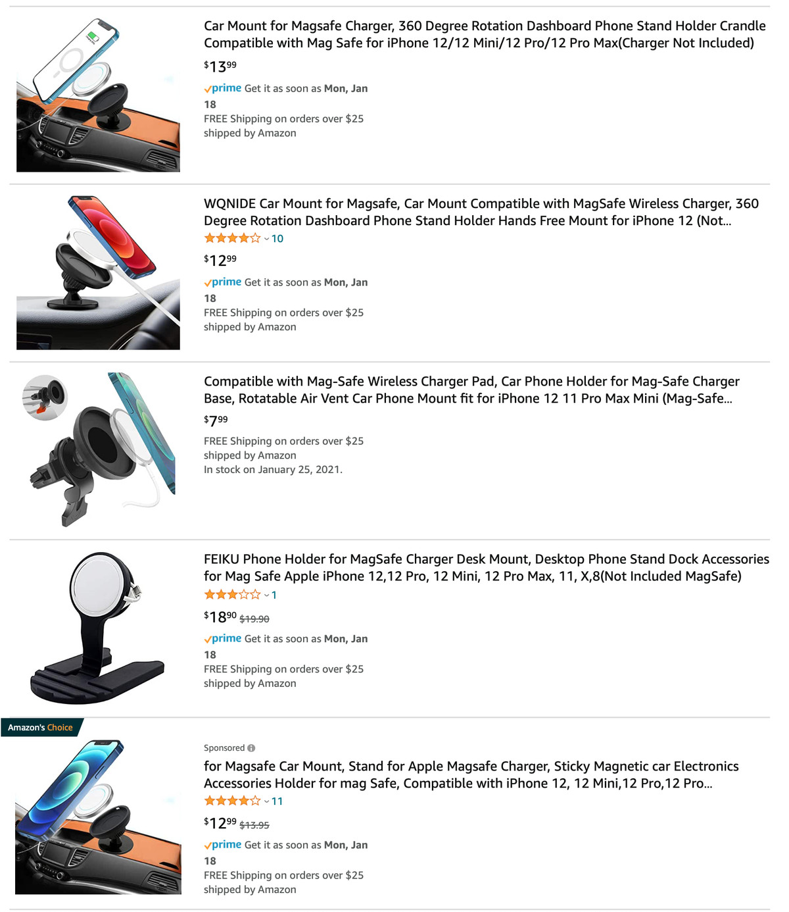Select the red iPhone car mount image
Image resolution: width=789 pixels, height=912 pixels.
pyautogui.click(x=98, y=272)
